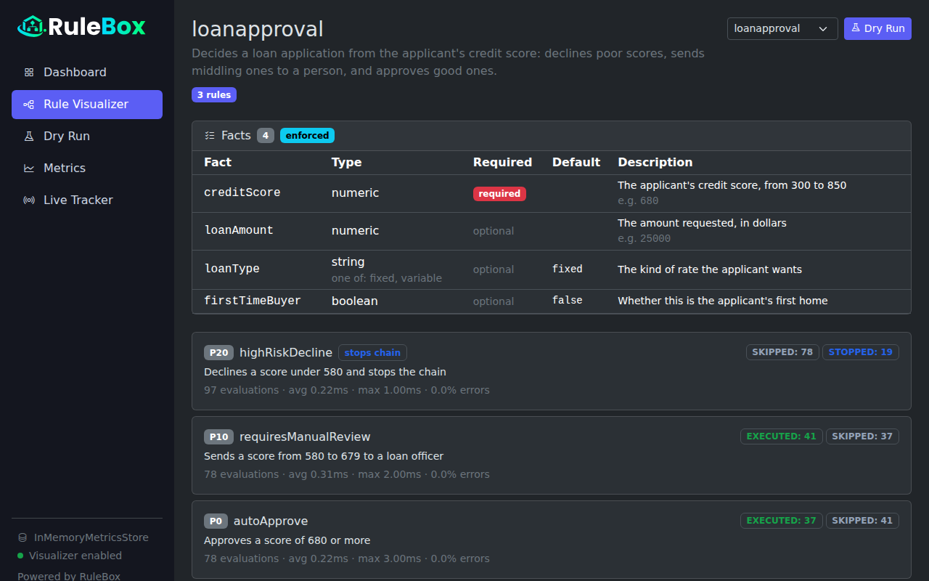Click the EXECUTED: 37 badge
The height and width of the screenshot is (581, 929).
coord(782,521)
